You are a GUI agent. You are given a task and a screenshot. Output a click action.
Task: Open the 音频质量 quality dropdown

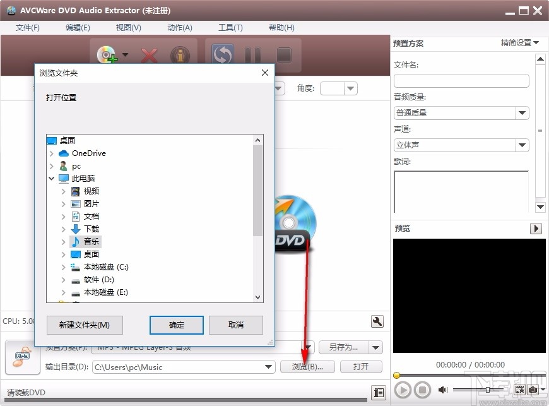(x=522, y=112)
